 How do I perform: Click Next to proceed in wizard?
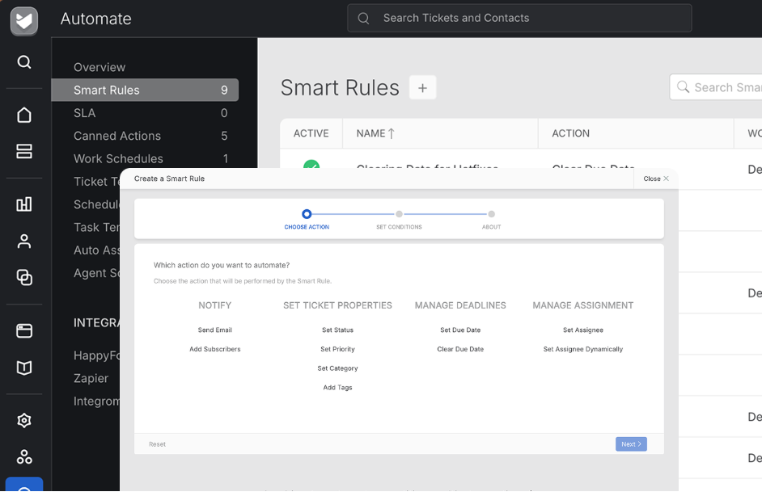pos(631,444)
